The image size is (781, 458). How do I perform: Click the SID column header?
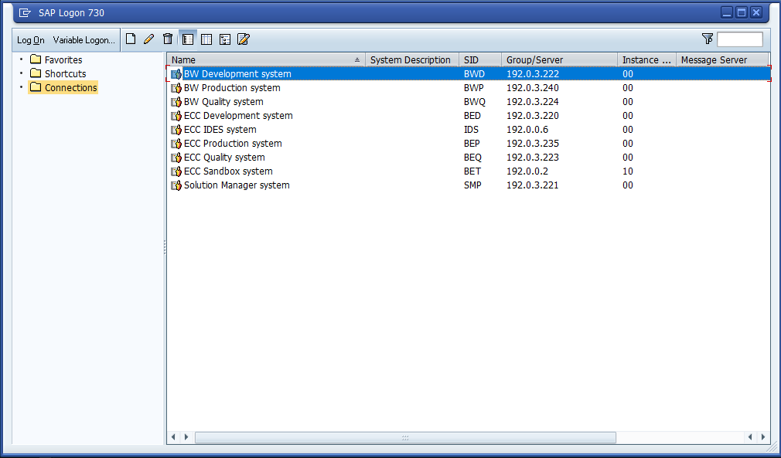tap(480, 59)
